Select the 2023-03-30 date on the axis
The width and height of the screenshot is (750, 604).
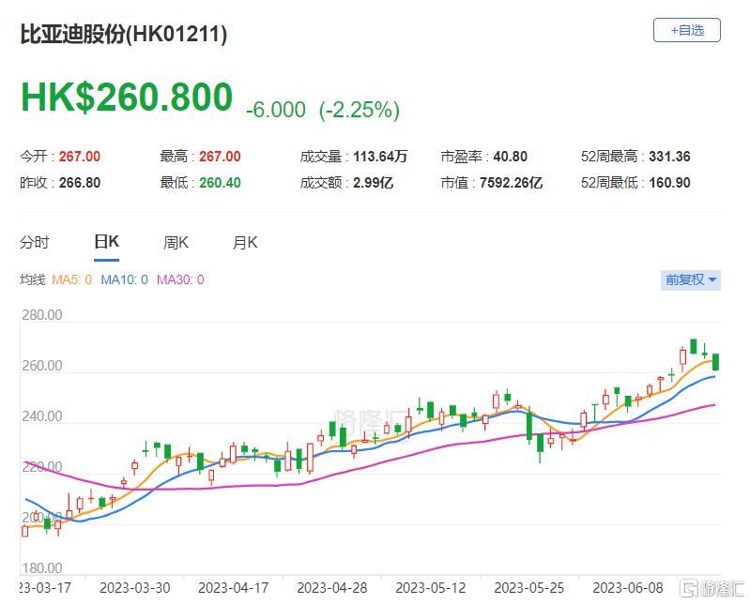[134, 588]
